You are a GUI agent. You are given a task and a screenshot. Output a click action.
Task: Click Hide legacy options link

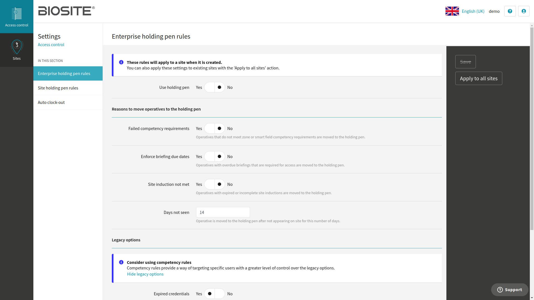[145, 274]
